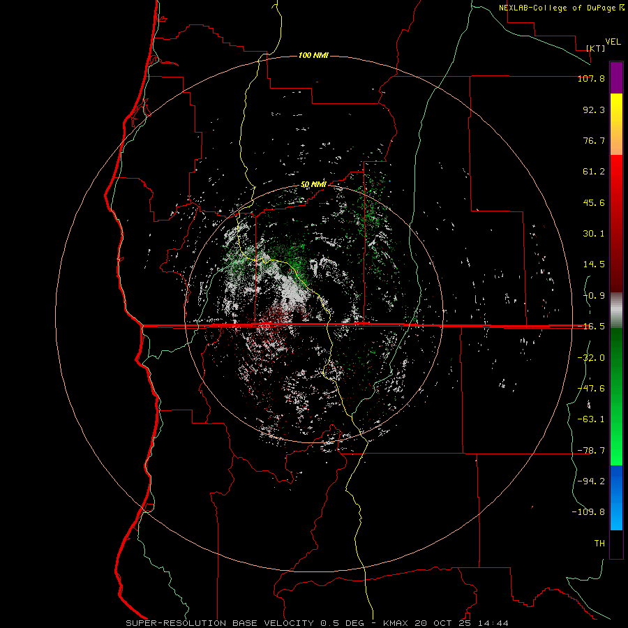Image resolution: width=628 pixels, height=628 pixels.
Task: Click the 45.6 velocity scale value
Action: (594, 202)
